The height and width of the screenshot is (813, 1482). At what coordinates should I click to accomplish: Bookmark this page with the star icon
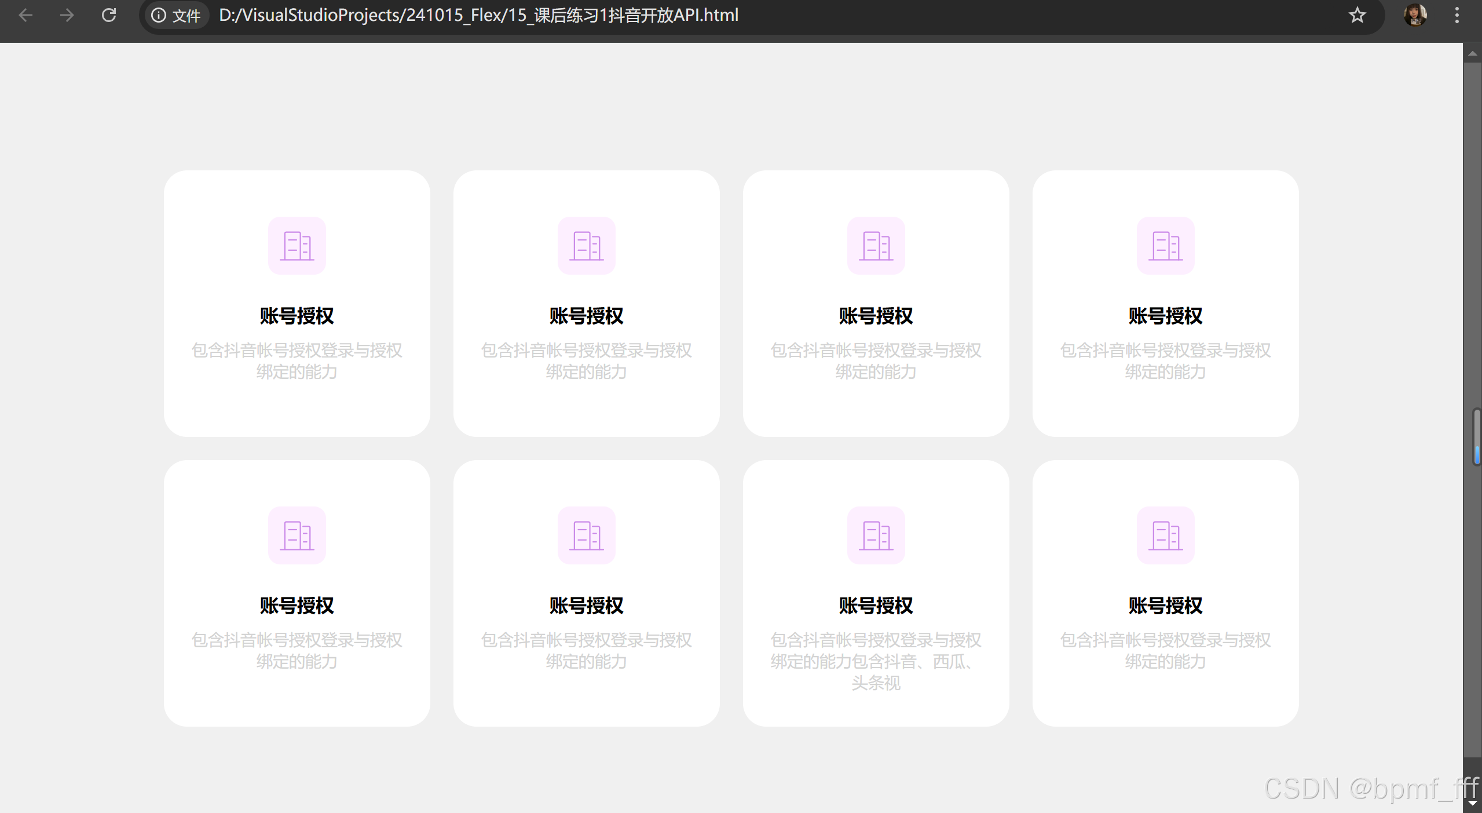point(1357,15)
